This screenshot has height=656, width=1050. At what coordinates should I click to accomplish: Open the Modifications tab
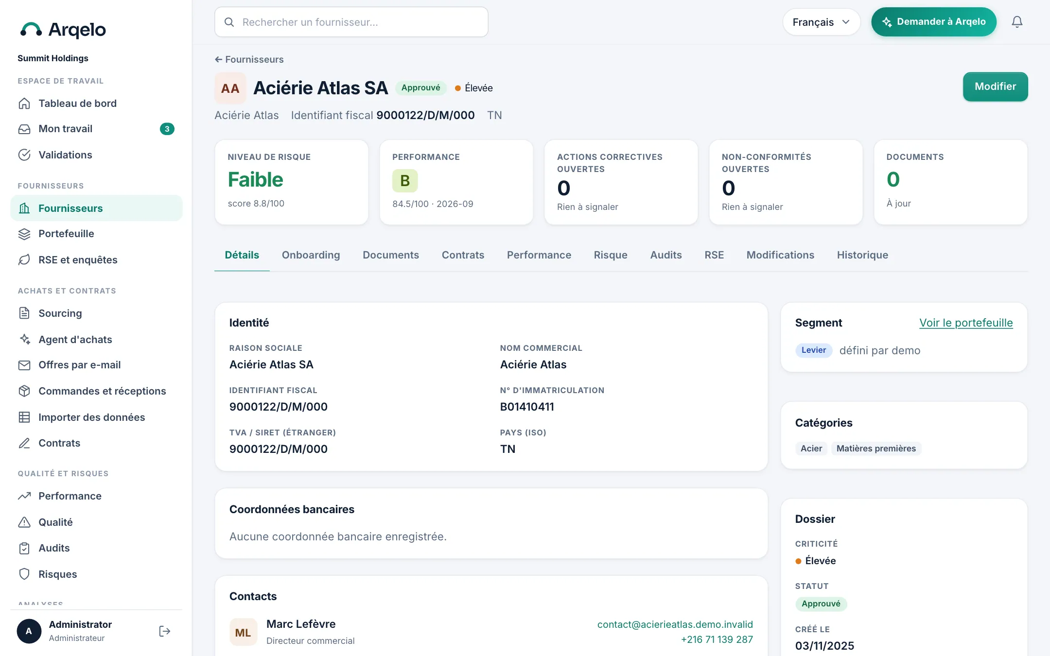point(780,255)
